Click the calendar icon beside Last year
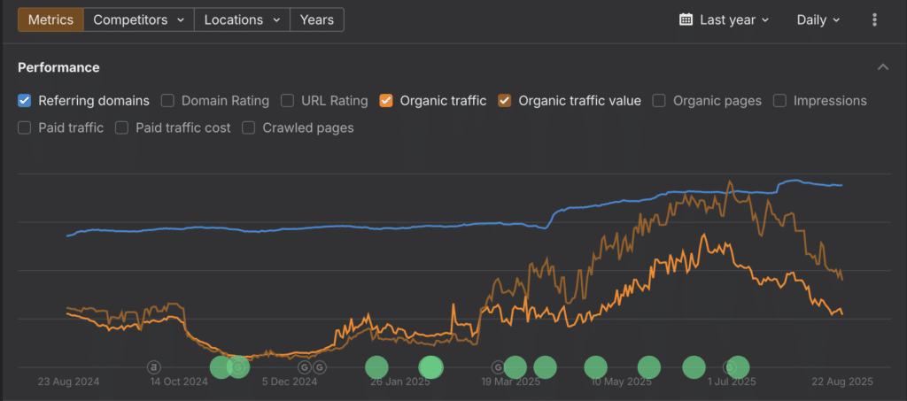The image size is (907, 401). pyautogui.click(x=686, y=19)
